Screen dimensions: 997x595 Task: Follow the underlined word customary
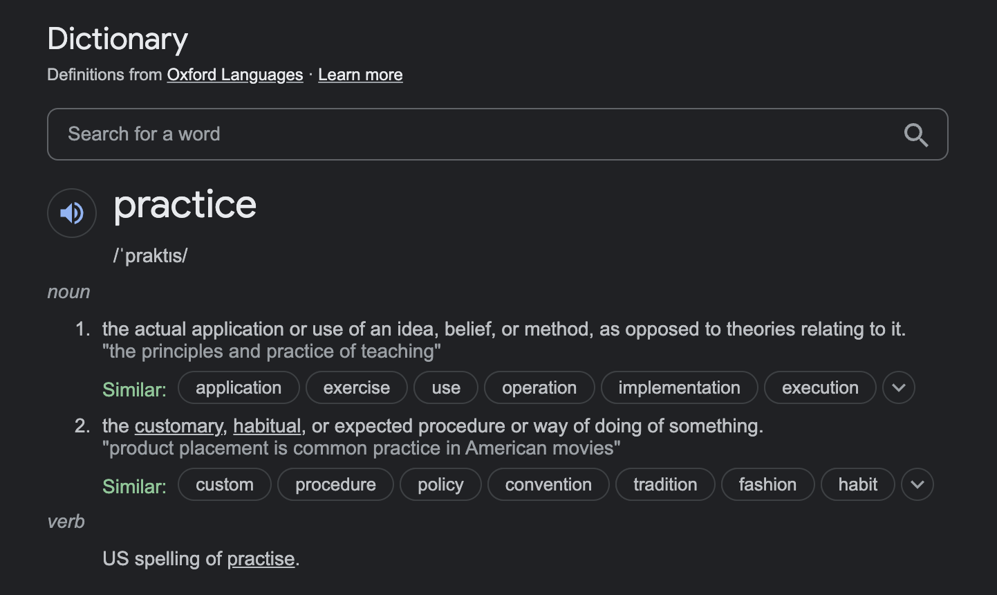[x=178, y=426]
